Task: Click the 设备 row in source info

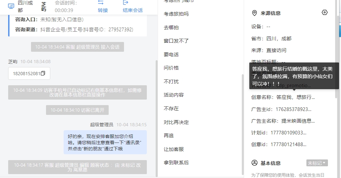Action: [260, 27]
